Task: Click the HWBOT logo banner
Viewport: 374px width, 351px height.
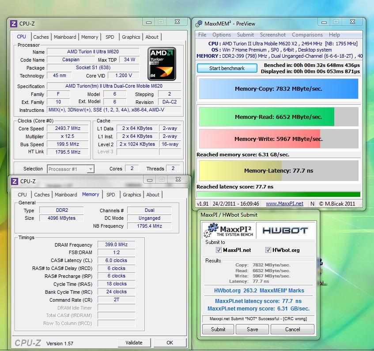Action: pyautogui.click(x=285, y=230)
